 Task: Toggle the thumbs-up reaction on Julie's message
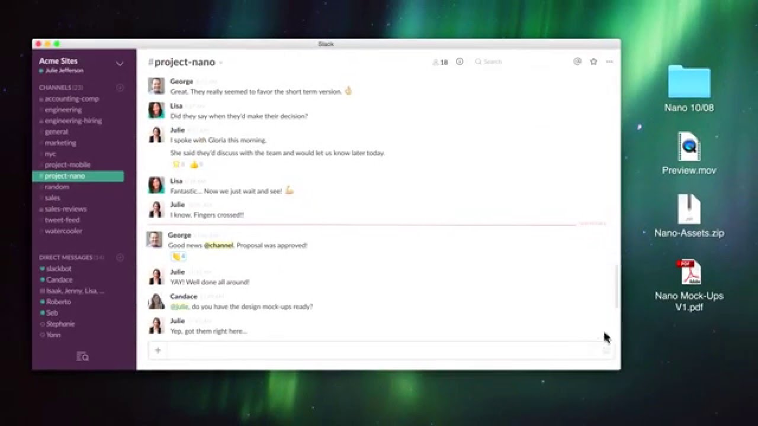pyautogui.click(x=194, y=164)
